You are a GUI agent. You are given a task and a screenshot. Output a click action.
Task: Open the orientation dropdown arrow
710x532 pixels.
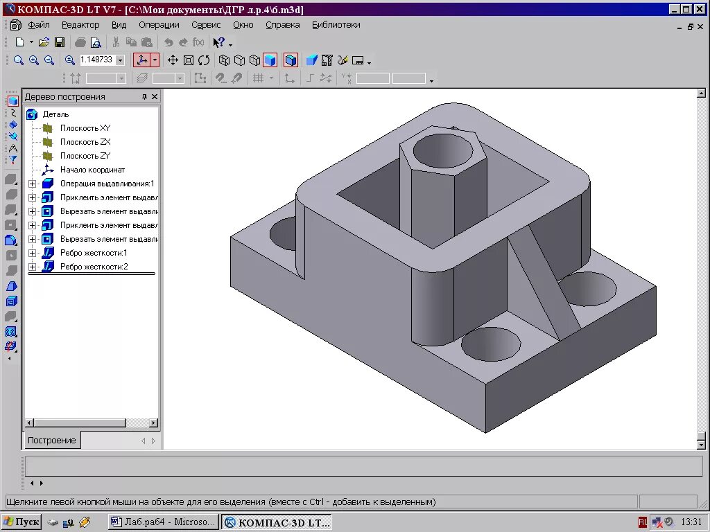click(x=155, y=60)
